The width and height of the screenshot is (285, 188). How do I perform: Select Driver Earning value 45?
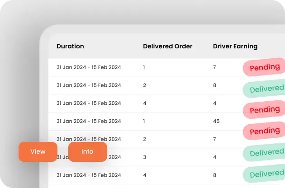[x=216, y=121]
